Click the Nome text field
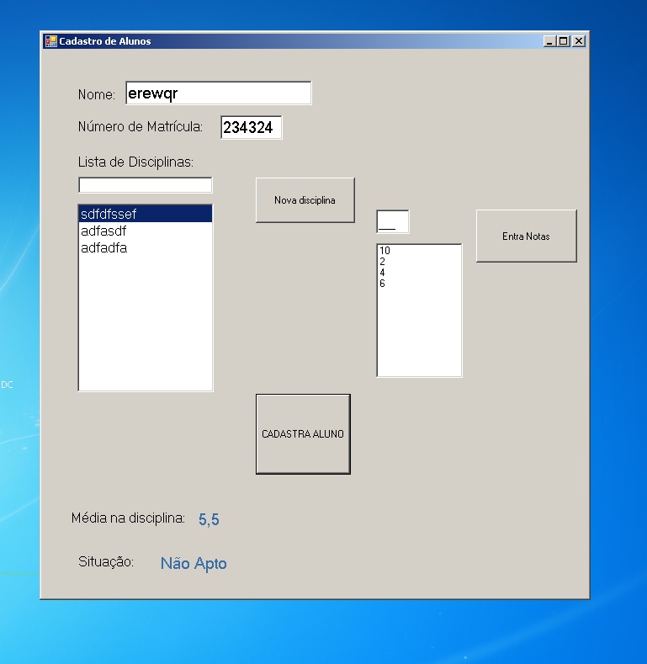This screenshot has width=647, height=664. (218, 93)
